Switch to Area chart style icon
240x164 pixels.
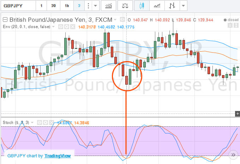click(157, 6)
